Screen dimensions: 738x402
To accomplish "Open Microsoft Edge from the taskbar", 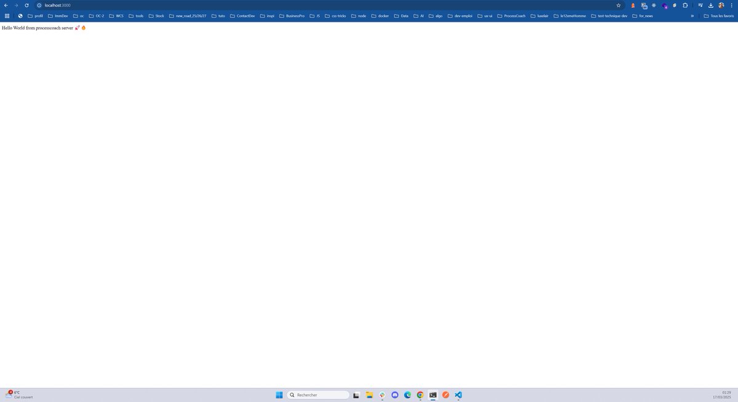I will (407, 395).
